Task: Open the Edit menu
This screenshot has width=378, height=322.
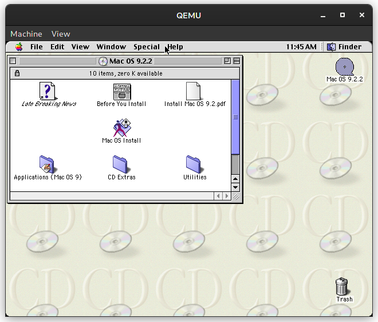Action: click(x=57, y=47)
